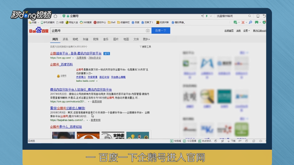Switch to the 地图 tab
Viewport: 294px width, 165px height.
(x=126, y=39)
